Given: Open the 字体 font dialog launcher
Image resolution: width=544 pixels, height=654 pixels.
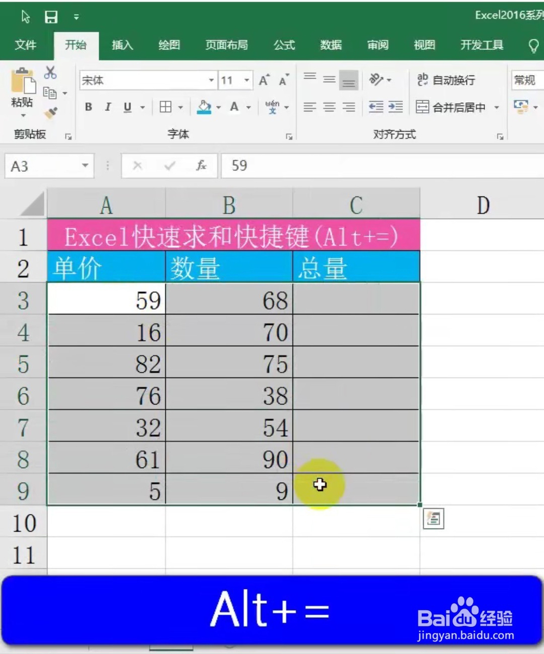Looking at the screenshot, I should (x=290, y=137).
